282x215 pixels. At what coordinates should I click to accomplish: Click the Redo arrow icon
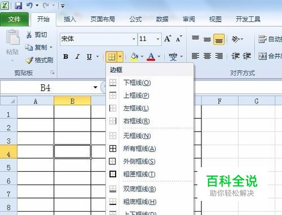46,5
